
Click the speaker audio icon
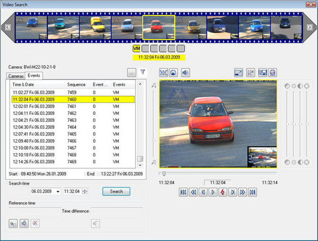(185, 72)
